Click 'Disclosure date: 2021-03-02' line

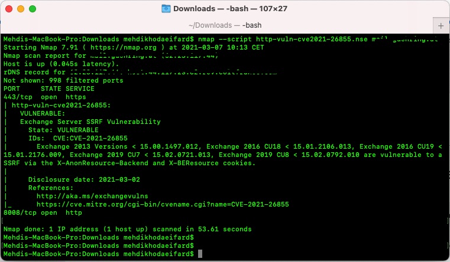84,179
